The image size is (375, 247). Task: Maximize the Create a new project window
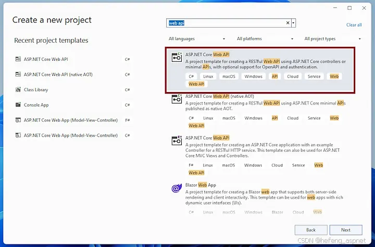(349, 8)
